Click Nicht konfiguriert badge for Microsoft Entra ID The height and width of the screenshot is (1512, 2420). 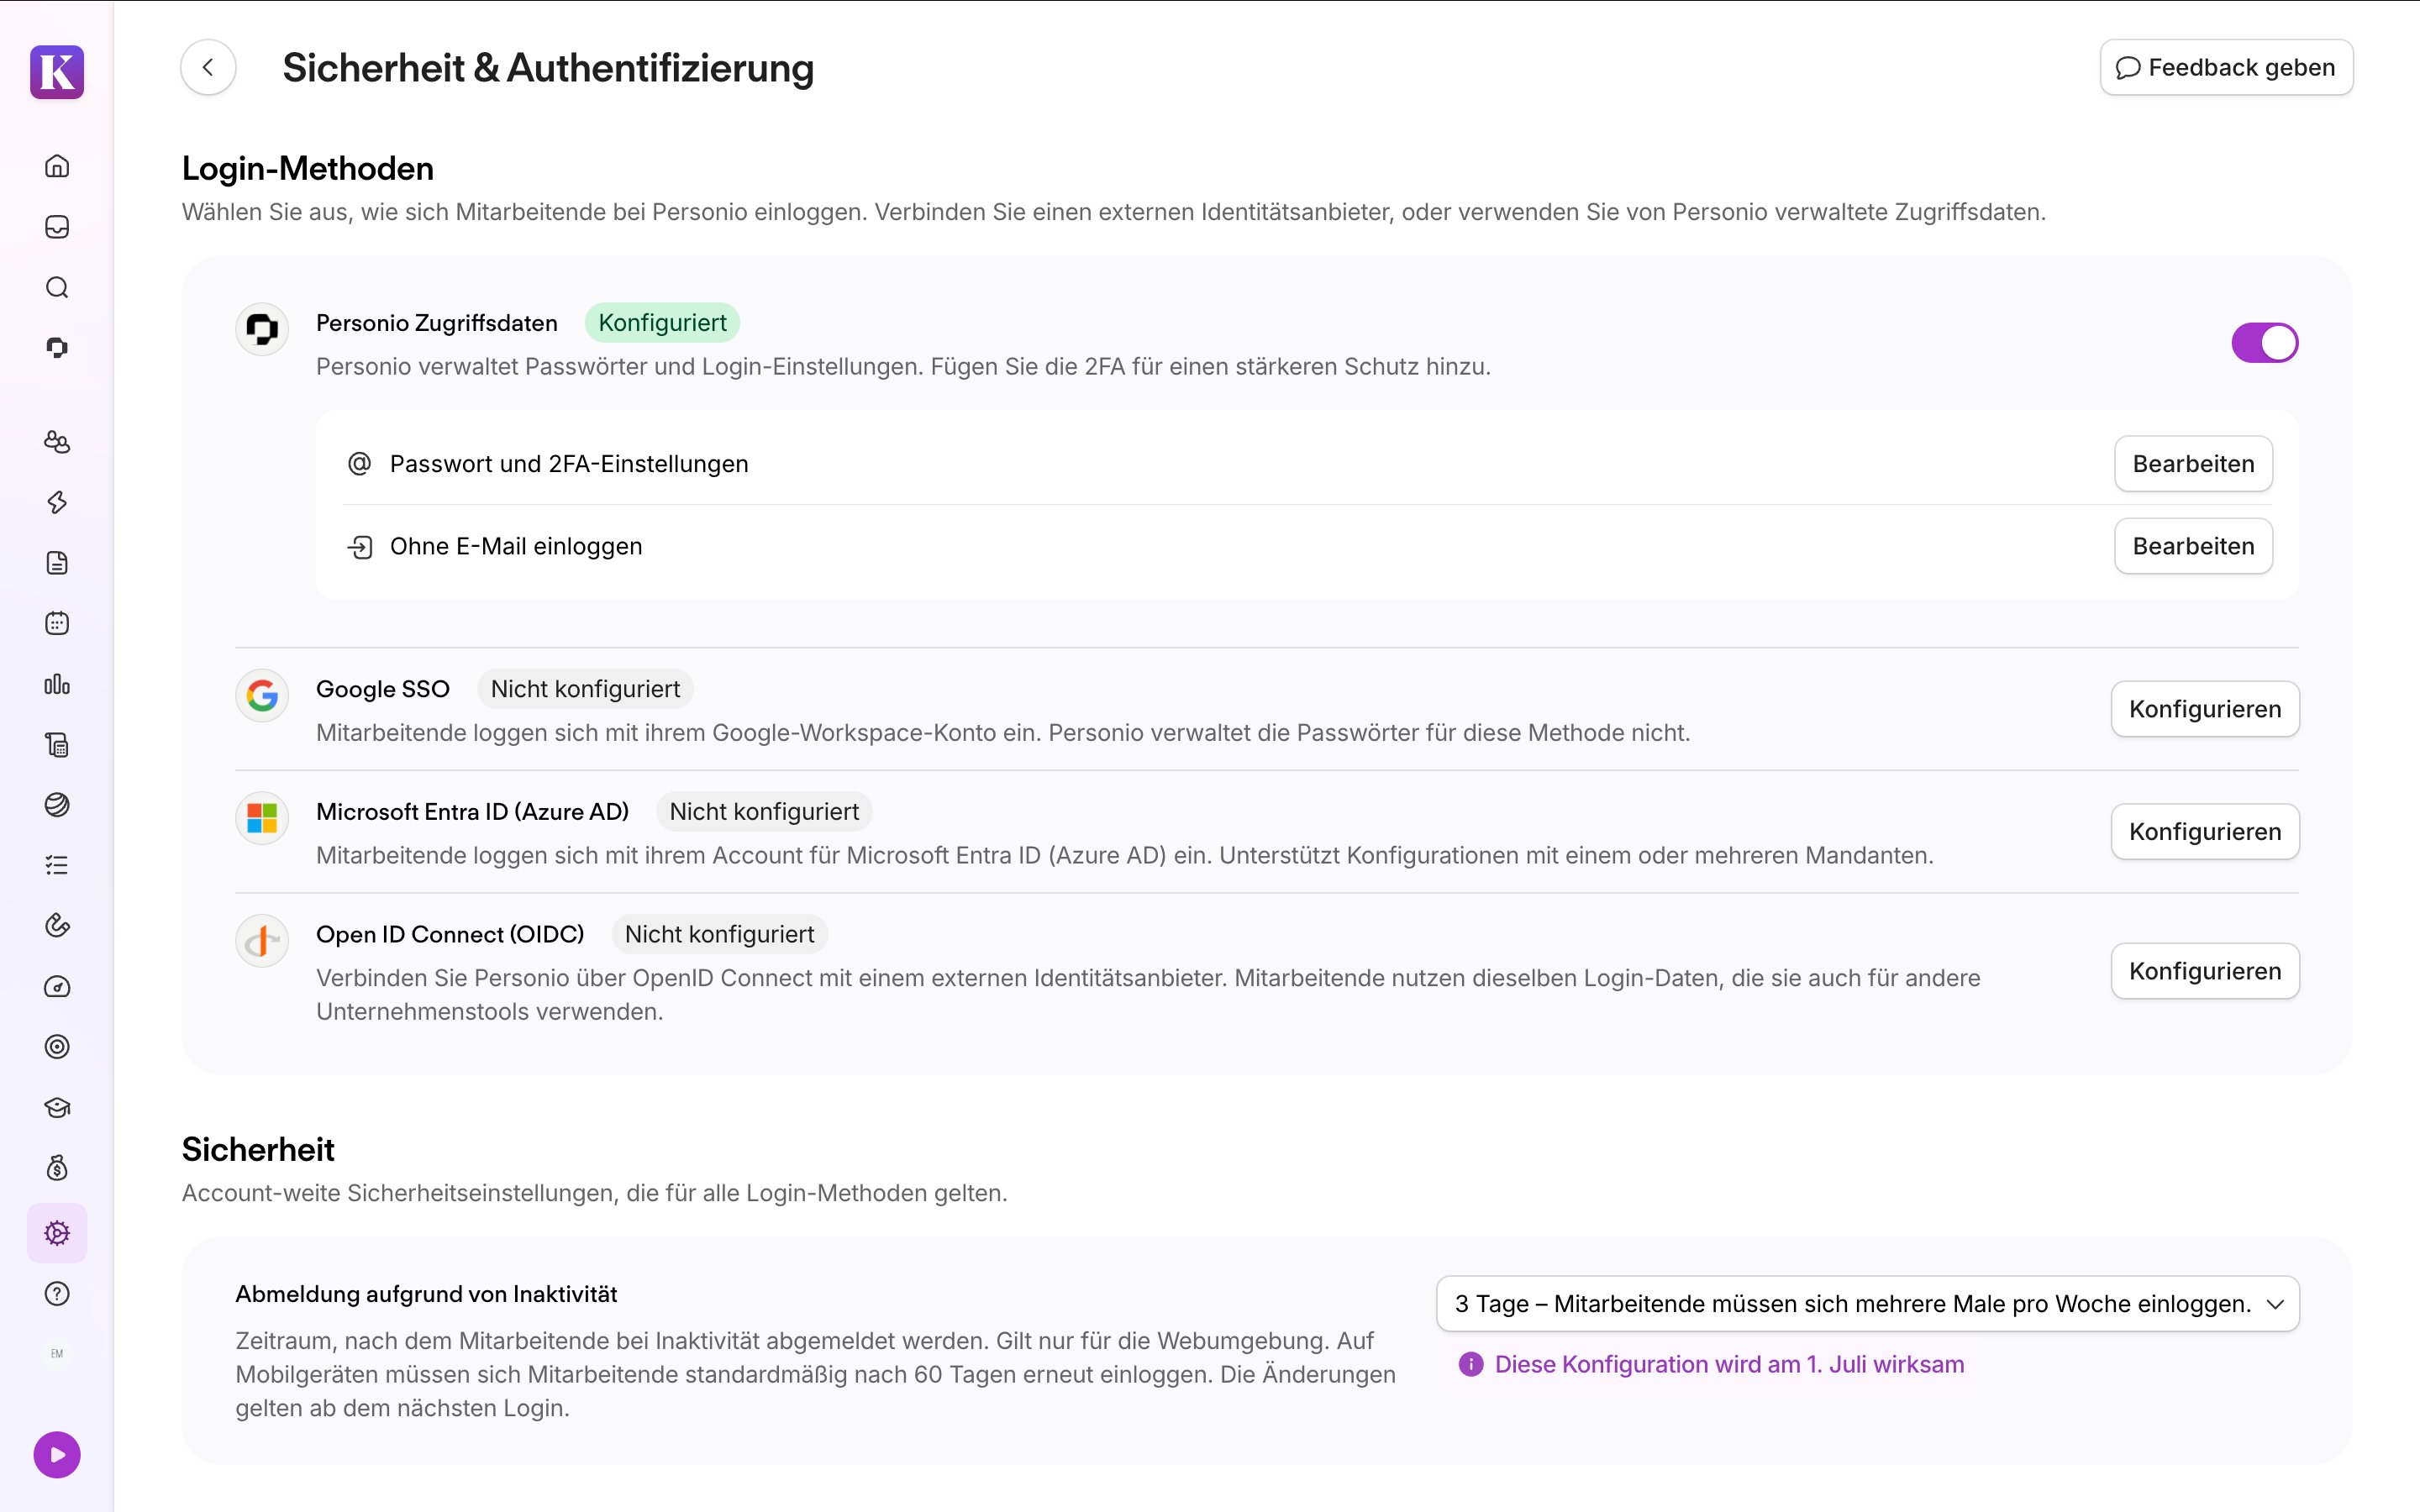764,812
